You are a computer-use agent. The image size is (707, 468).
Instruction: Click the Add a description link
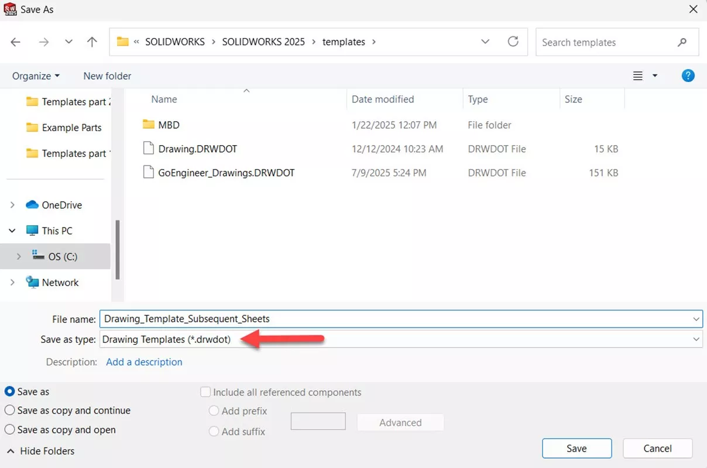[144, 362]
